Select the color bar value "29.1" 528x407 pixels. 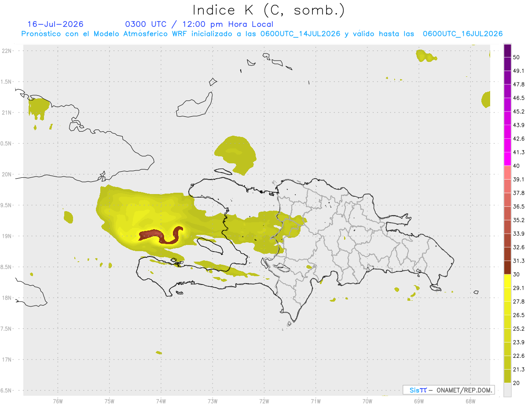pyautogui.click(x=519, y=288)
